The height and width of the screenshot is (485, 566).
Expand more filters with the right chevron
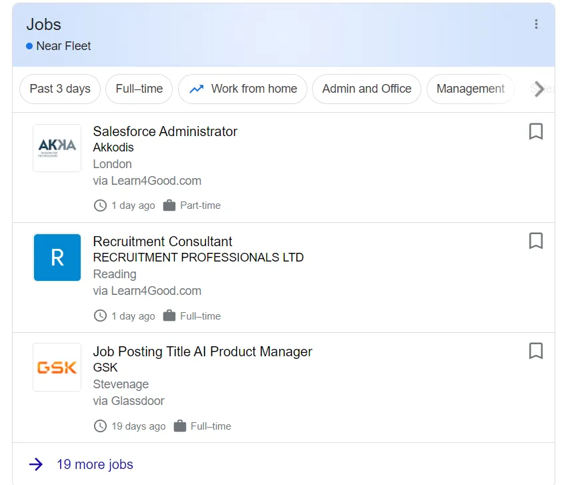click(x=540, y=89)
